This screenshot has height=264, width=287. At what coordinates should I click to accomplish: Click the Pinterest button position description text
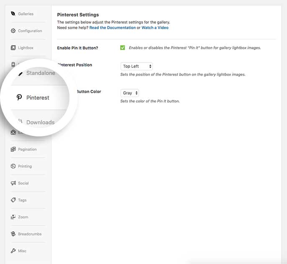click(183, 74)
